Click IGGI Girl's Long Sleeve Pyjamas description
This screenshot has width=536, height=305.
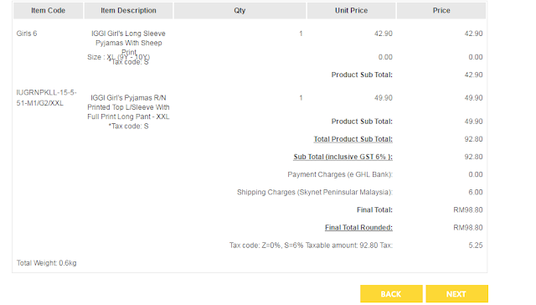tap(128, 43)
